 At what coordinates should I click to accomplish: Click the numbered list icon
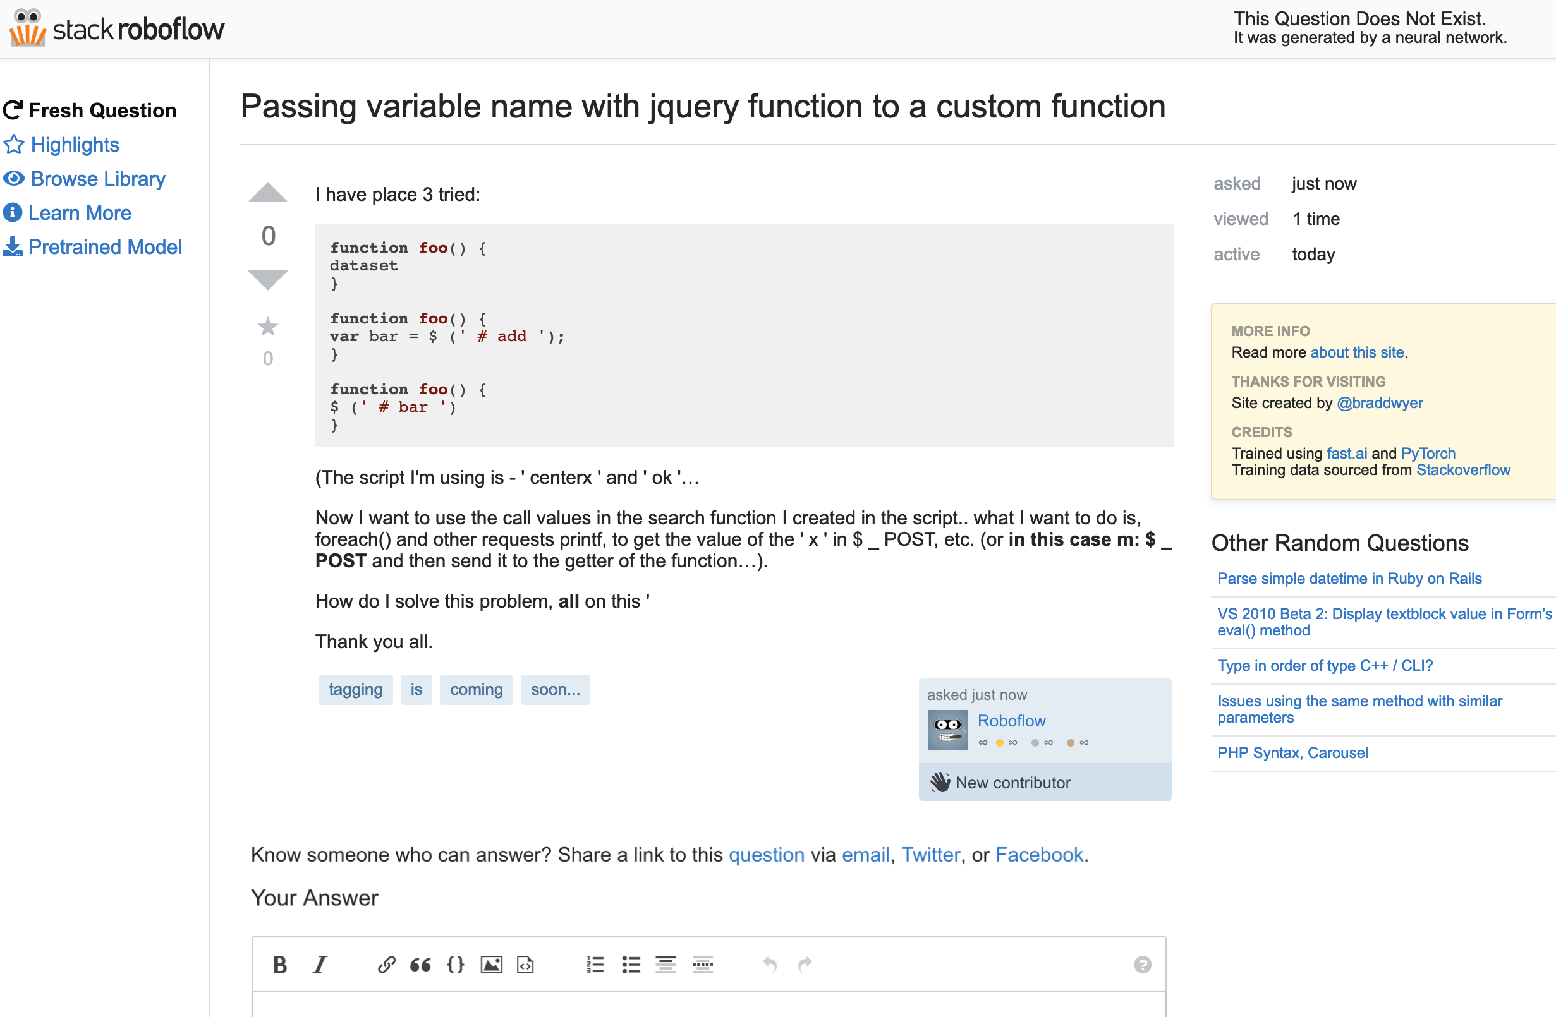coord(595,964)
